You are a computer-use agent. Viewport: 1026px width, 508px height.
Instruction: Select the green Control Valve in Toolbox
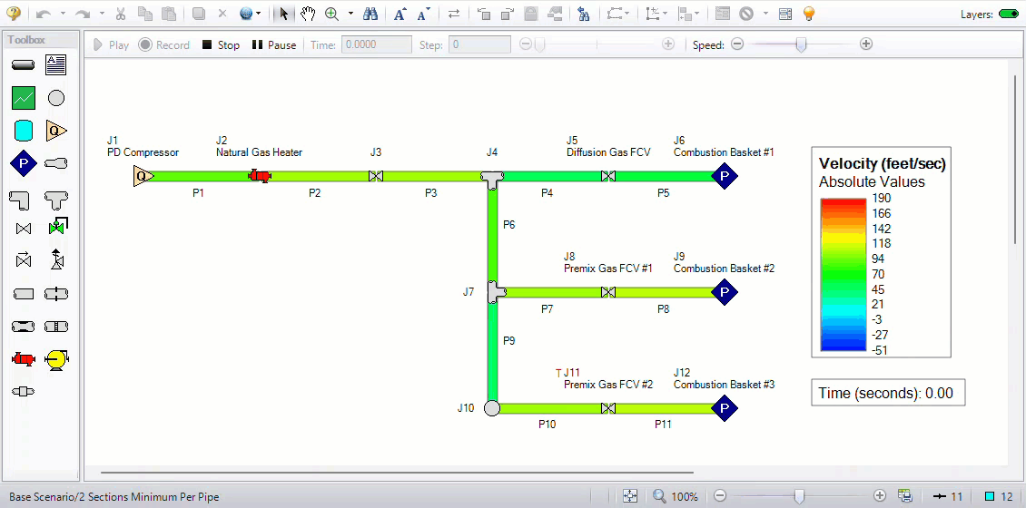pyautogui.click(x=57, y=226)
